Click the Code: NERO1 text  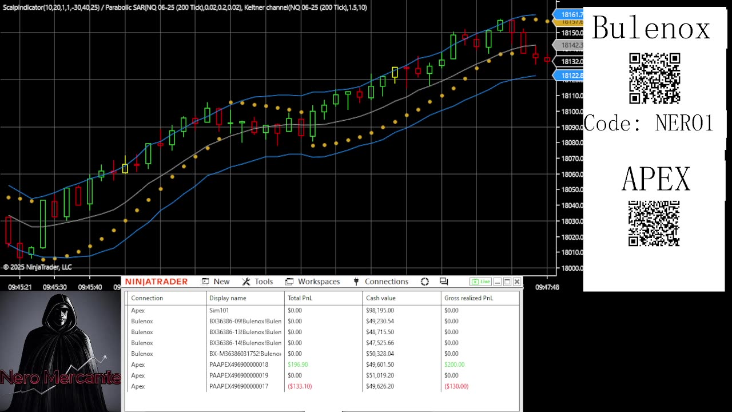(x=649, y=123)
